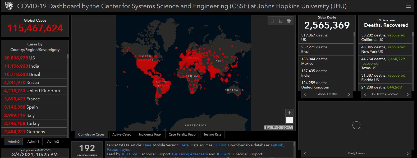Viewport: 417px width, 158px height.
Task: Open the GitHub database link
Action: click(277, 145)
